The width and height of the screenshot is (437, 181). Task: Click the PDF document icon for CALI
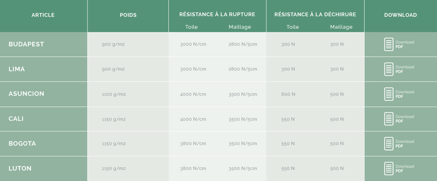pos(389,119)
